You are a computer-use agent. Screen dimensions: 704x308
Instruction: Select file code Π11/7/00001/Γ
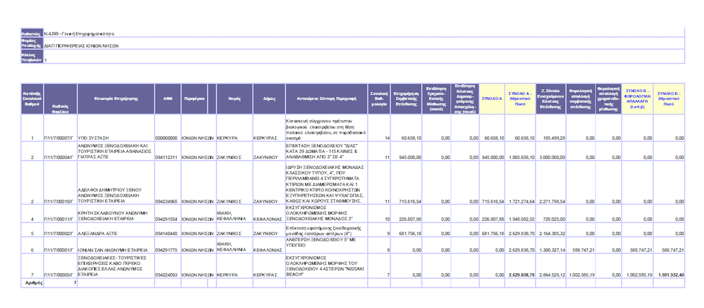[58, 249]
